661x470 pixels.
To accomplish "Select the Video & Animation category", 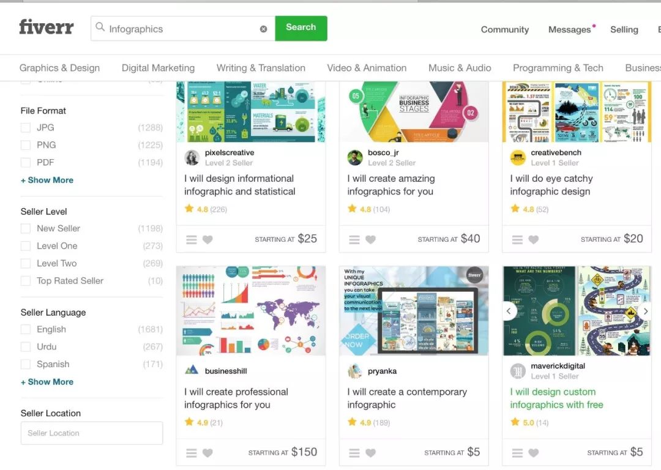I will coord(367,68).
